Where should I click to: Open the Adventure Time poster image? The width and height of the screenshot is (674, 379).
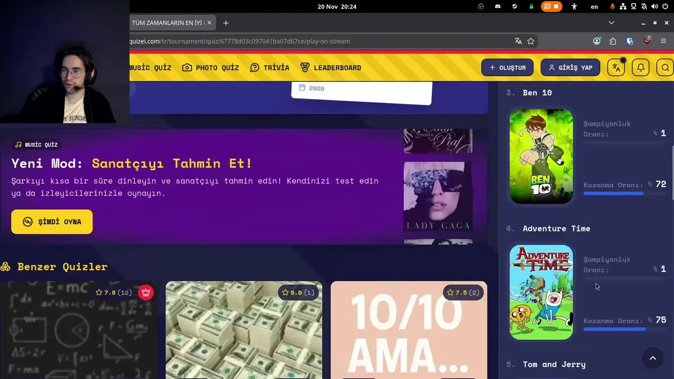pos(541,292)
